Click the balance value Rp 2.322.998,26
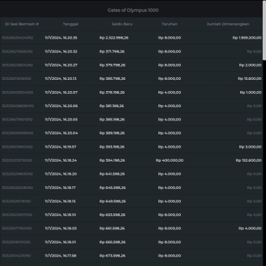Screen dimensions: 266x266 [x=114, y=38]
